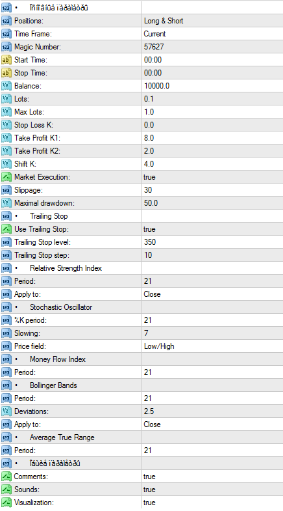Toggle the Use Trailing Stop true value
Screen dimensions: 283x511
pyautogui.click(x=212, y=229)
